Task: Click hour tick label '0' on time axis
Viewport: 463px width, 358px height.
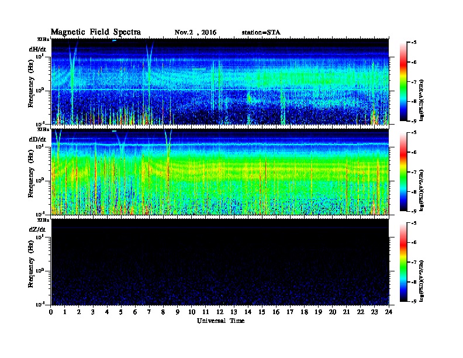Action: click(51, 312)
